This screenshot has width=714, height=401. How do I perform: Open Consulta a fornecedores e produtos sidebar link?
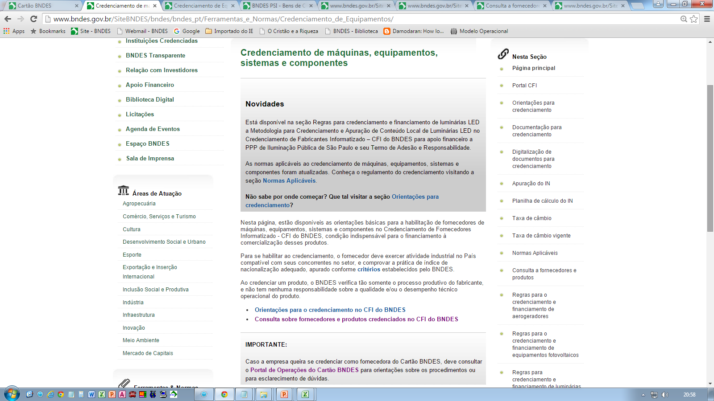pos(544,274)
